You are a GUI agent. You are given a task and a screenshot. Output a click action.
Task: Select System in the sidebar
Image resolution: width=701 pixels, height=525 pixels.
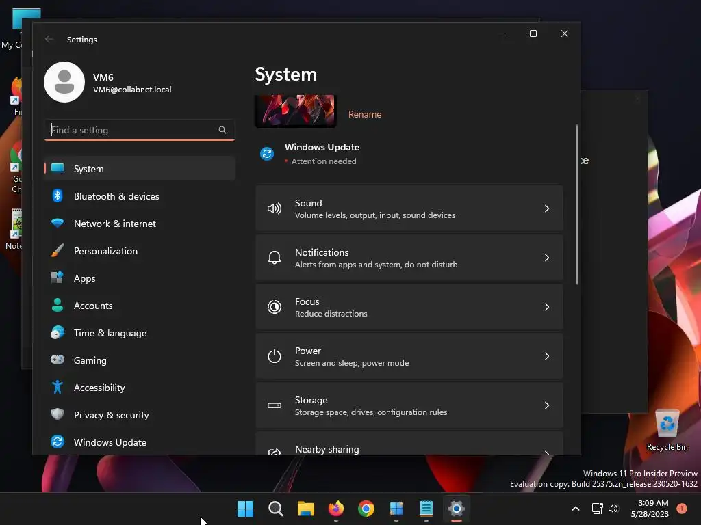(140, 169)
